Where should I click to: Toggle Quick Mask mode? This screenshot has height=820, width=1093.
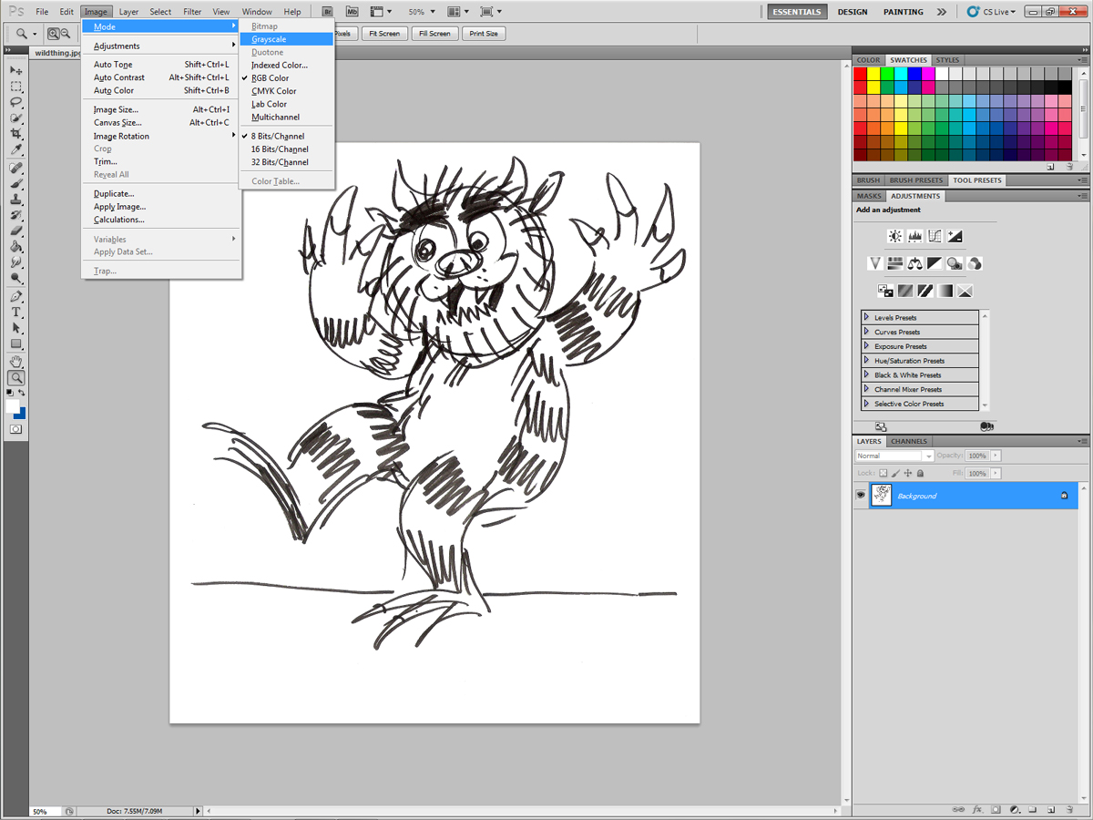(x=16, y=428)
